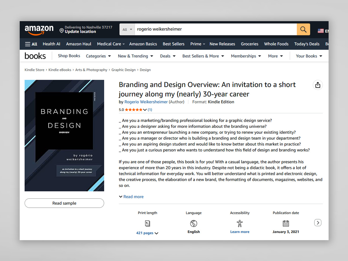The image size is (348, 261).
Task: Click the Read sample button
Action: point(64,203)
